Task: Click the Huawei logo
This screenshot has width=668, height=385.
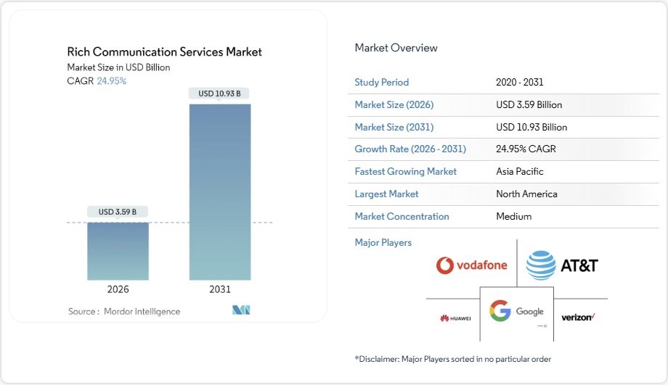Action: [x=455, y=318]
